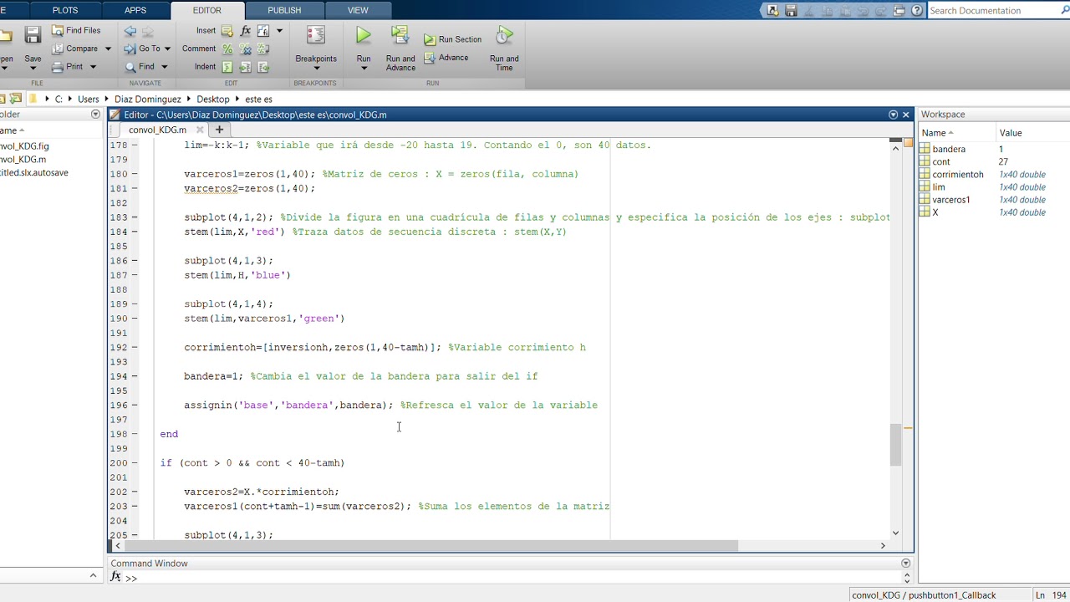Click 'este es' in address path
This screenshot has height=602, width=1070.
point(259,99)
